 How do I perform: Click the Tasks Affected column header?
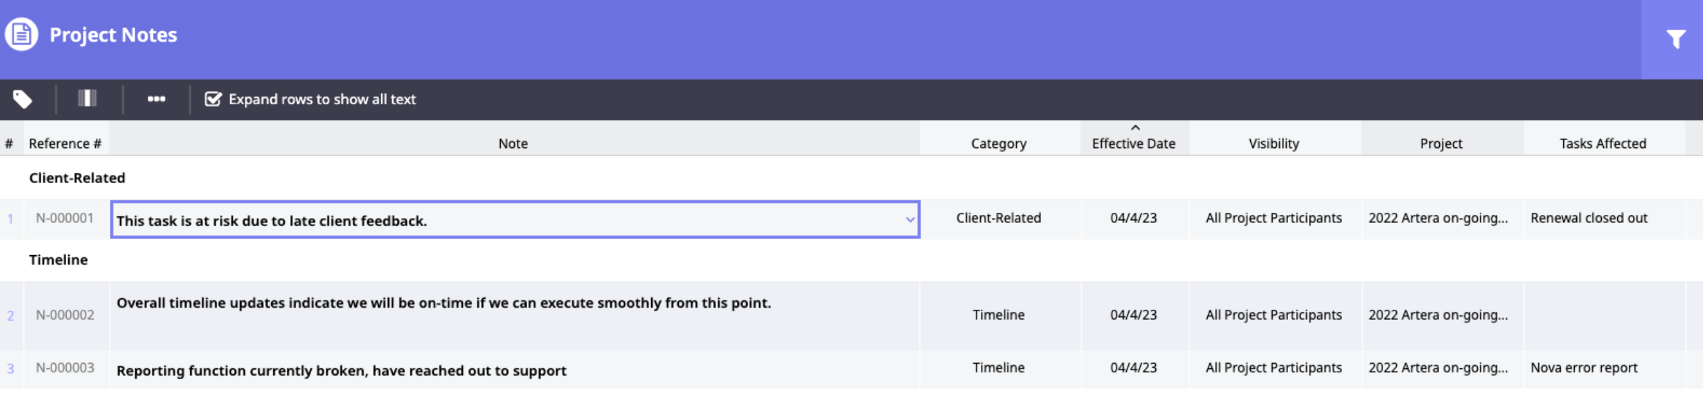tap(1602, 143)
